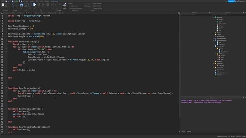Switch to the VIEW ribbon tab

pyautogui.click(x=42, y=1)
